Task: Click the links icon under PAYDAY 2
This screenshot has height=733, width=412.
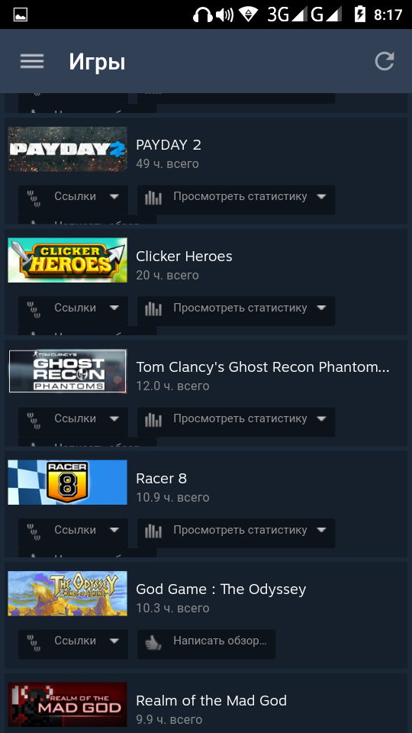Action: pyautogui.click(x=33, y=198)
